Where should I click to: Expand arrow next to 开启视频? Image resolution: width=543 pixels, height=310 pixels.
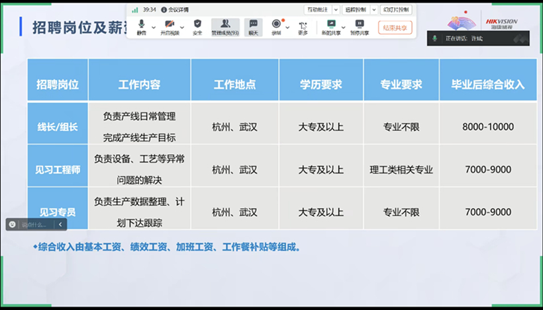[183, 27]
